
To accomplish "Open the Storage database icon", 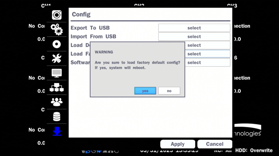I will pos(57,117).
